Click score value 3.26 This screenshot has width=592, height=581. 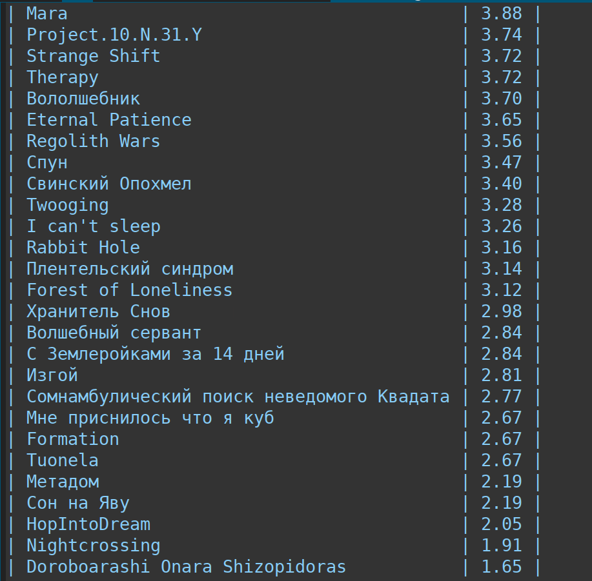pyautogui.click(x=502, y=226)
